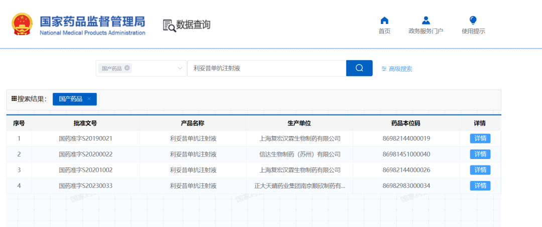Close the 国产药品 search result filter
The image size is (542, 227).
point(89,99)
